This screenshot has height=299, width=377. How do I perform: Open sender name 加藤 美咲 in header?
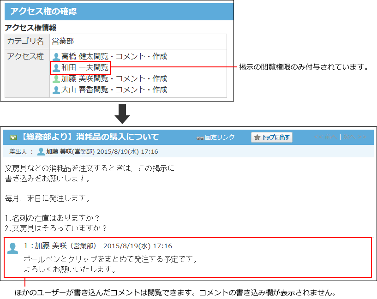pyautogui.click(x=59, y=152)
